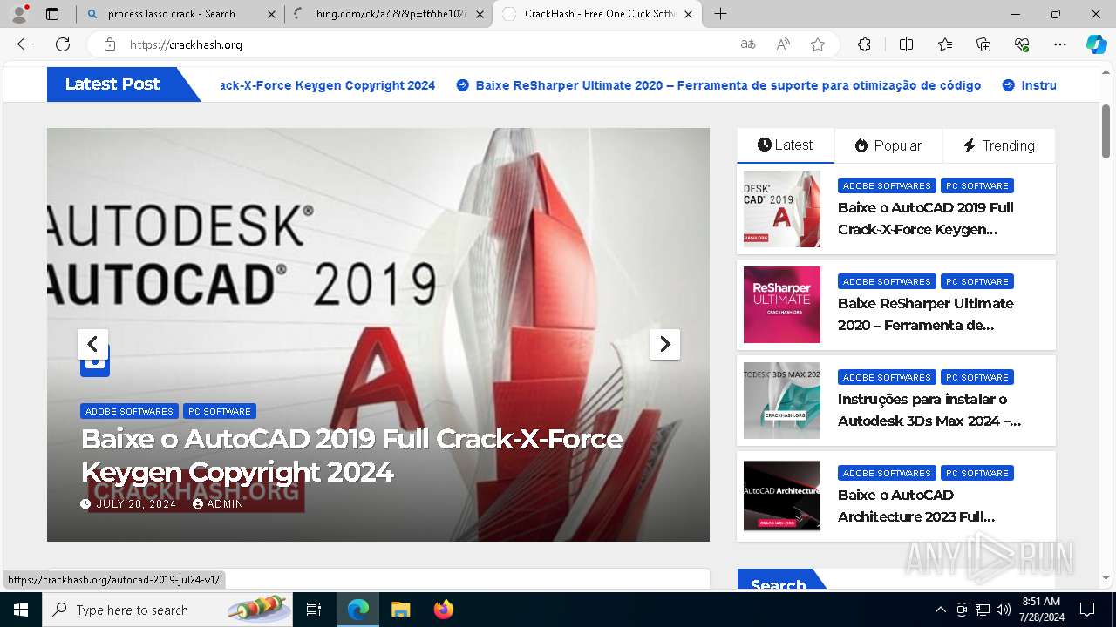Add page to favorites star icon
The height and width of the screenshot is (627, 1116).
818,44
